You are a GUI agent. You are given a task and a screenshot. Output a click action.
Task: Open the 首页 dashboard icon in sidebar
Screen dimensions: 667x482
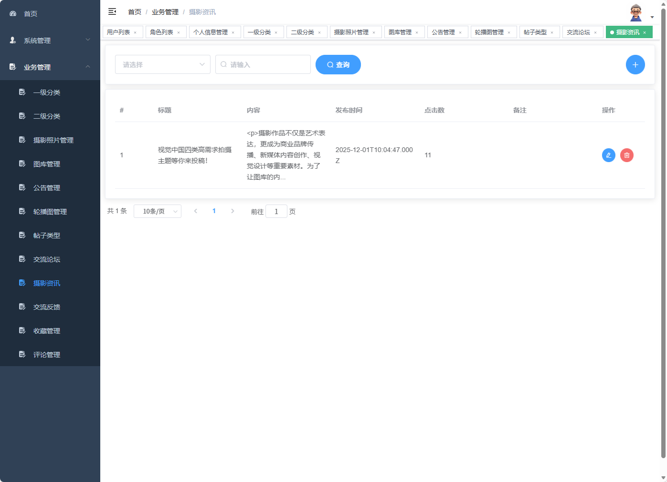pos(12,14)
